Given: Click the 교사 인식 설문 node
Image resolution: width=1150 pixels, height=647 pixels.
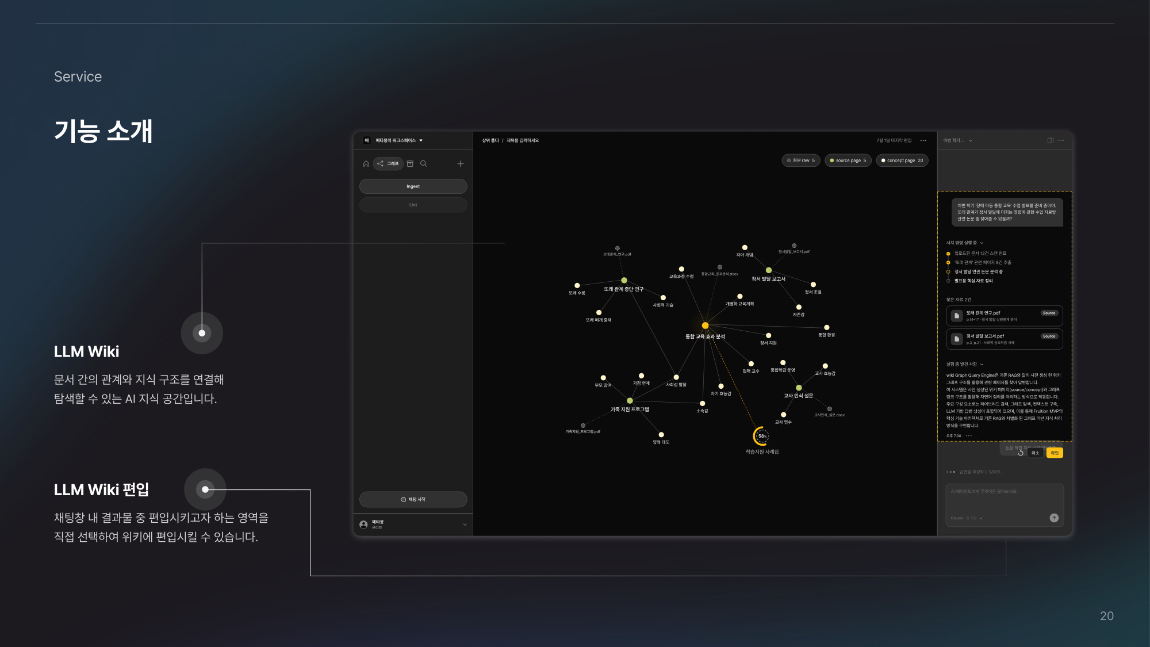Looking at the screenshot, I should point(799,388).
